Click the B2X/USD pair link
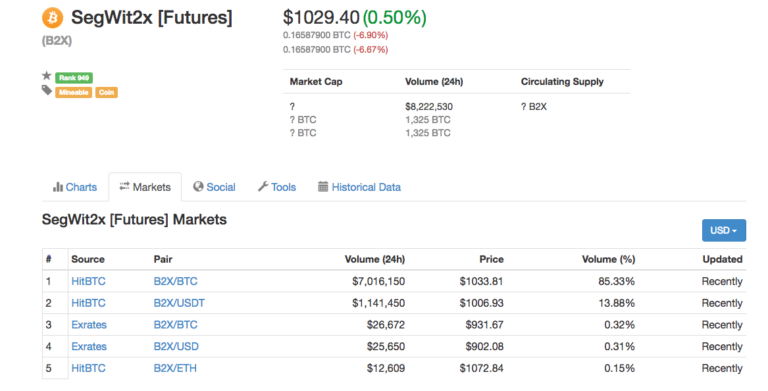Image resolution: width=768 pixels, height=391 pixels. coord(176,346)
